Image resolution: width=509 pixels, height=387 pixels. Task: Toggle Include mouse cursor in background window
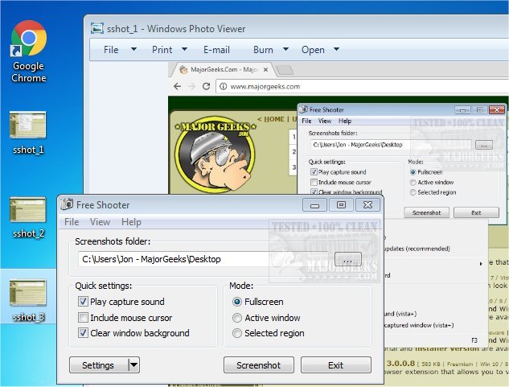(314, 182)
